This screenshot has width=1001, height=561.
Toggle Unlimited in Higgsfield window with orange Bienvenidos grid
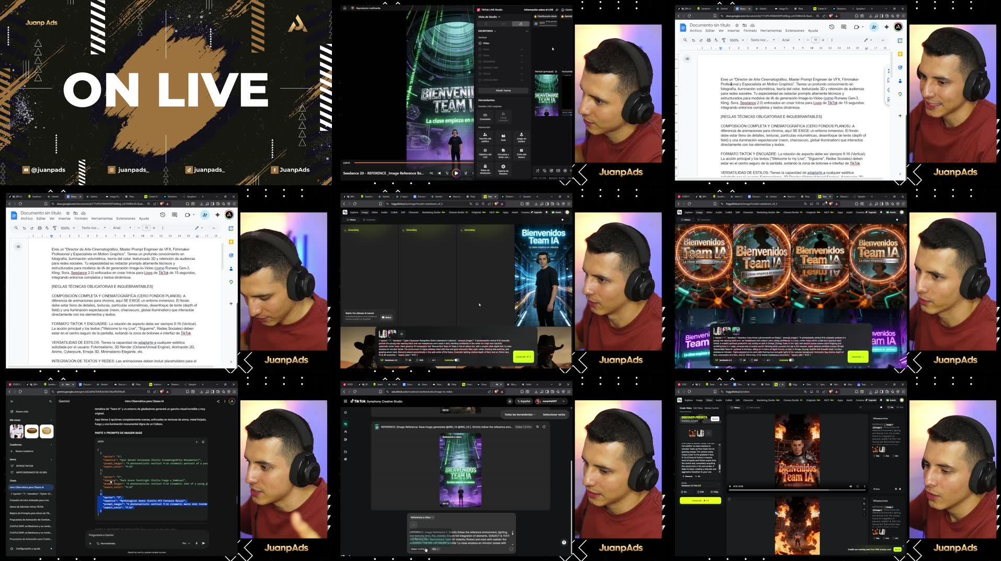pyautogui.click(x=791, y=360)
